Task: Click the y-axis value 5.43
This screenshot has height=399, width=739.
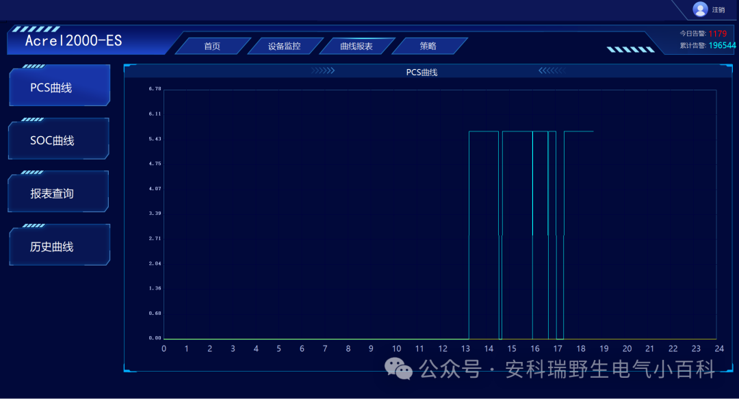Action: coord(155,139)
